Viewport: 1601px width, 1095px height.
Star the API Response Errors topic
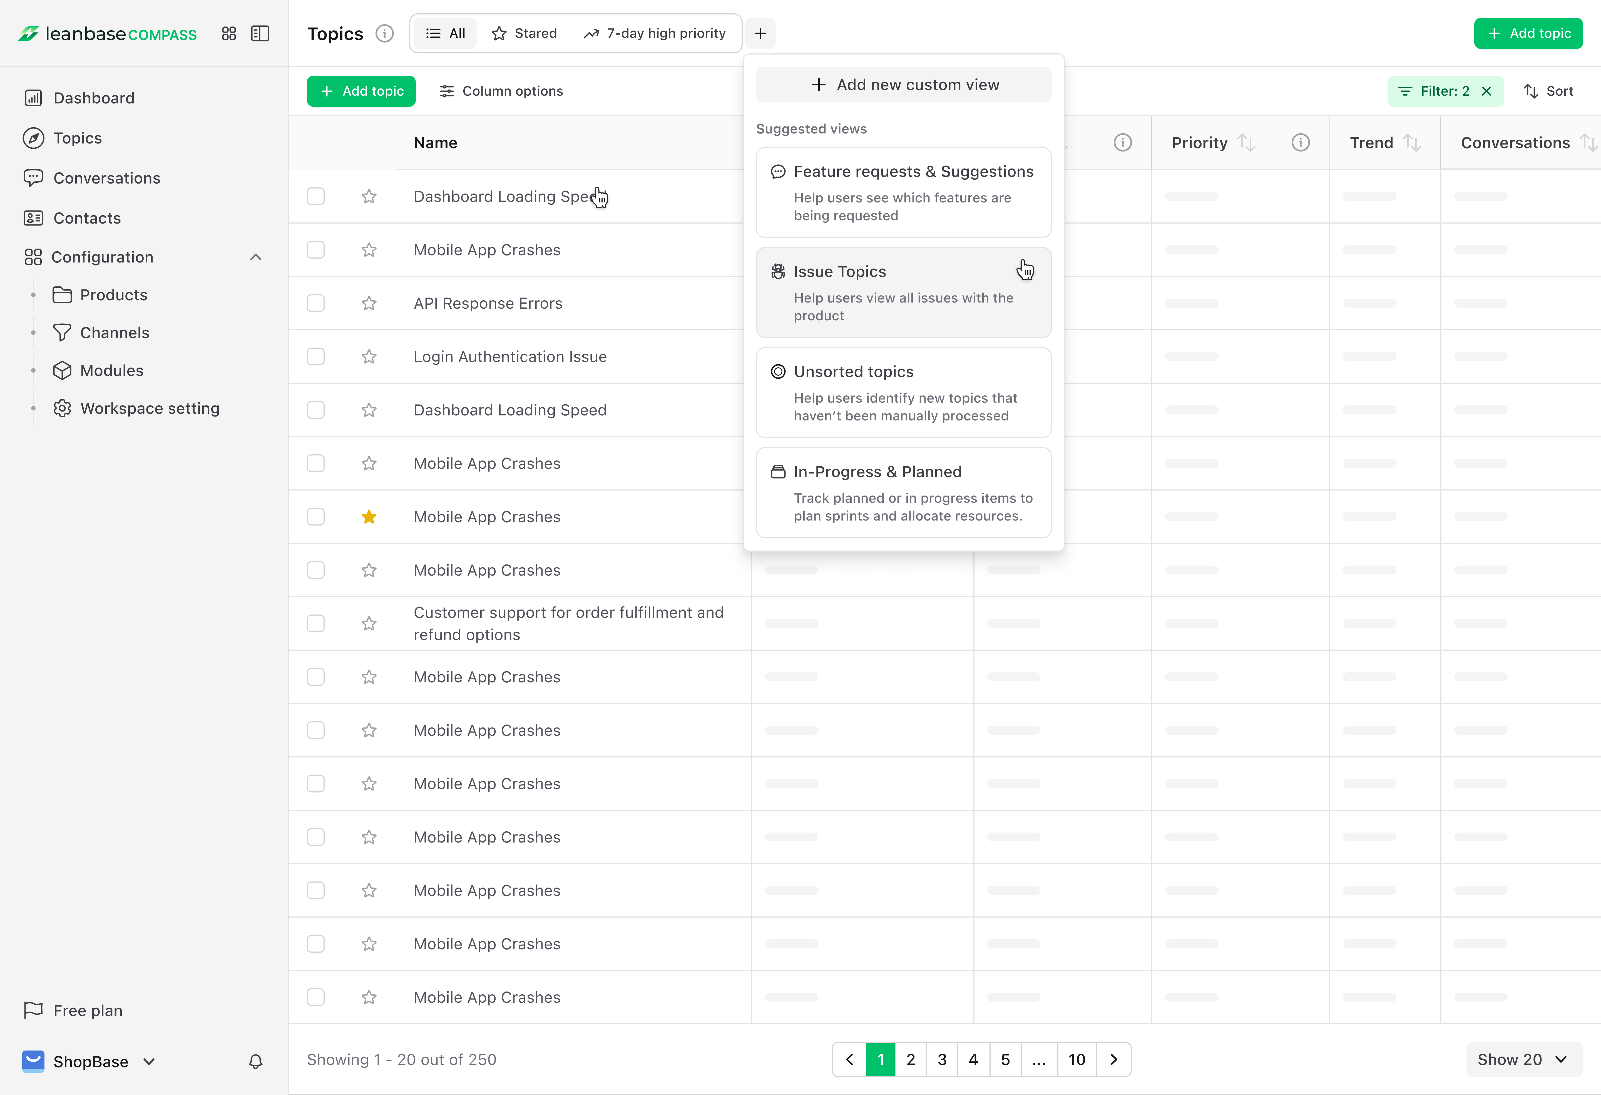click(x=369, y=303)
